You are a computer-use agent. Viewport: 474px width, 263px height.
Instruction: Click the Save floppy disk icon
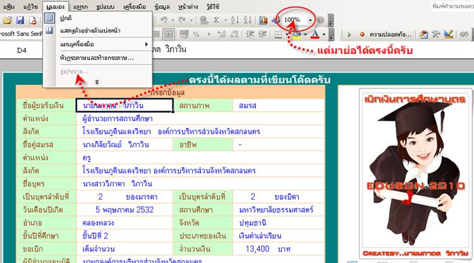pyautogui.click(x=21, y=20)
